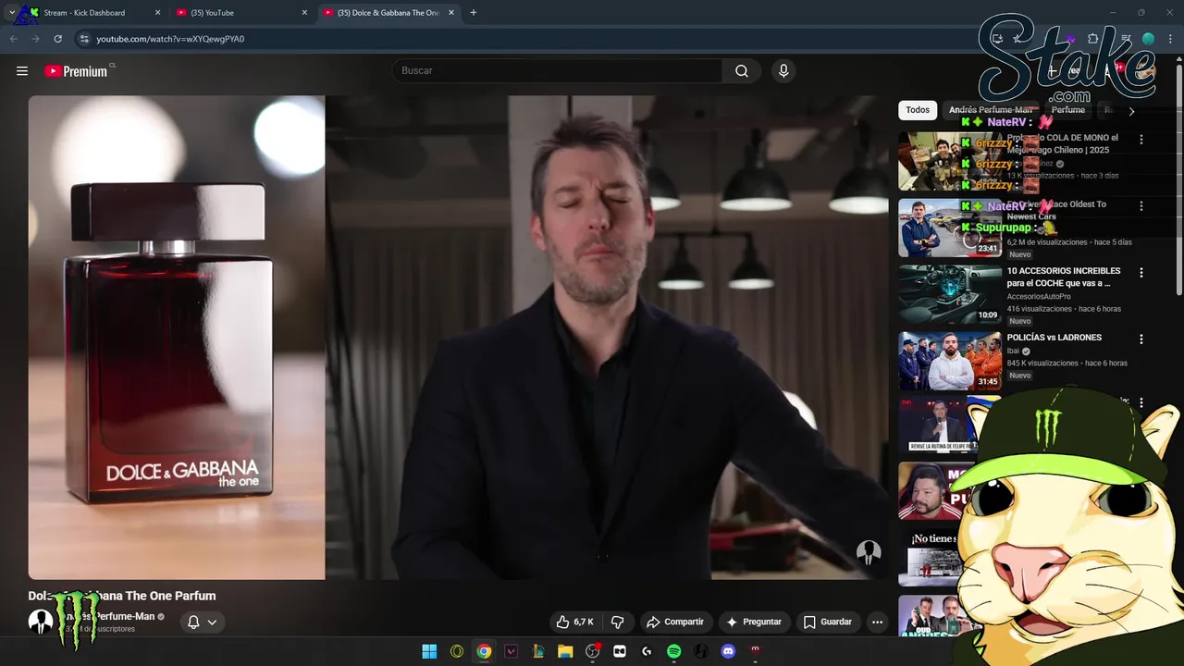Open POLICÍAS vs LADRONES video title
Viewport: 1184px width, 666px height.
point(1054,338)
